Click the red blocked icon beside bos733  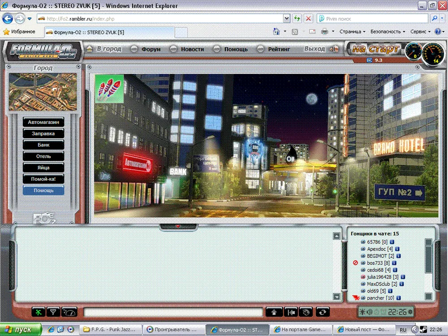(356, 263)
